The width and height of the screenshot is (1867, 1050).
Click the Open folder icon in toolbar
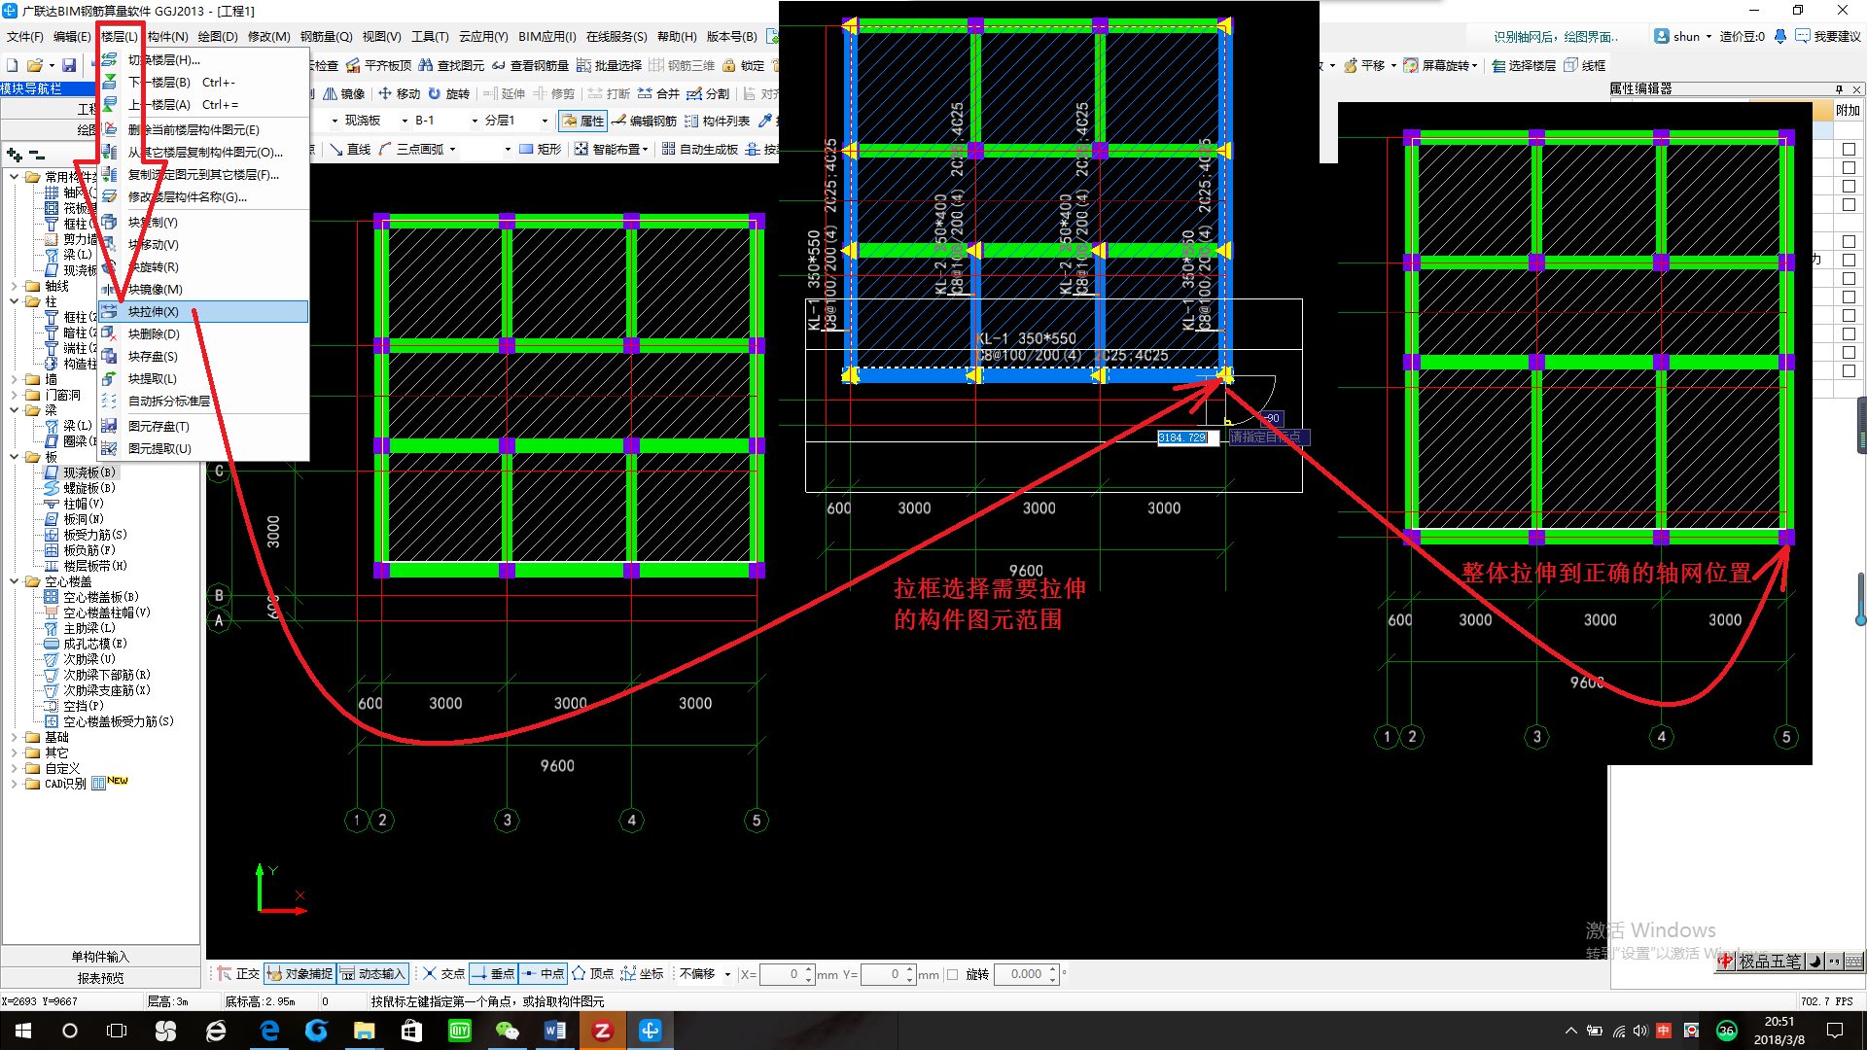coord(35,65)
